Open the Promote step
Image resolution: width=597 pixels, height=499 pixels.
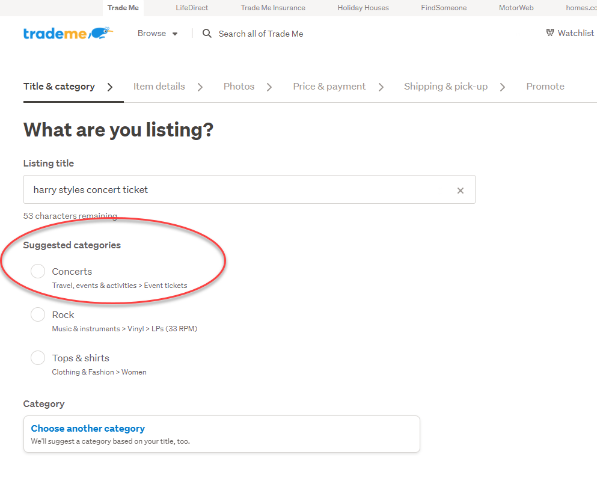545,87
